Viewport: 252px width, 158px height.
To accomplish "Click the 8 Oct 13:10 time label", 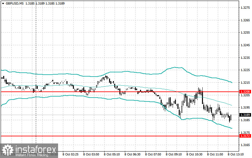I will tap(236, 154).
